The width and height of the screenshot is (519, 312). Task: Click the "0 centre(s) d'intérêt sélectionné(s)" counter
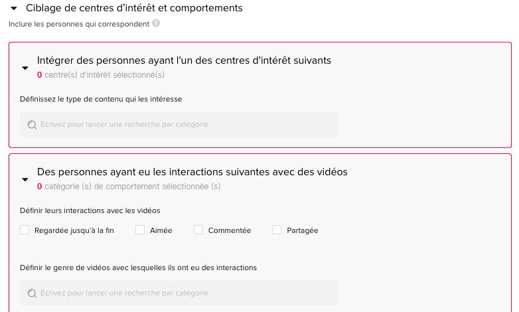click(x=101, y=75)
